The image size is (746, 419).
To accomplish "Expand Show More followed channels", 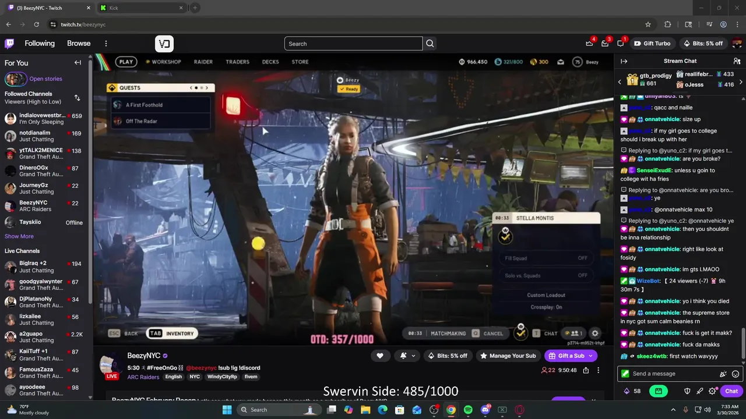I will pyautogui.click(x=19, y=236).
